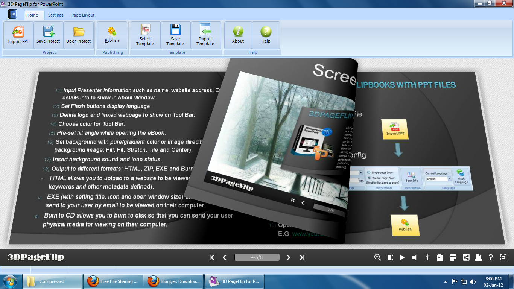The height and width of the screenshot is (289, 514).
Task: Open the Page Layout ribbon tab
Action: (83, 15)
